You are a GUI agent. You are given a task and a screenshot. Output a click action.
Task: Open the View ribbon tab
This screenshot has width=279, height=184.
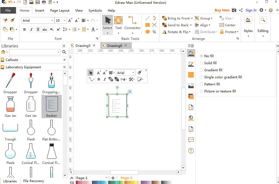[x=79, y=11]
